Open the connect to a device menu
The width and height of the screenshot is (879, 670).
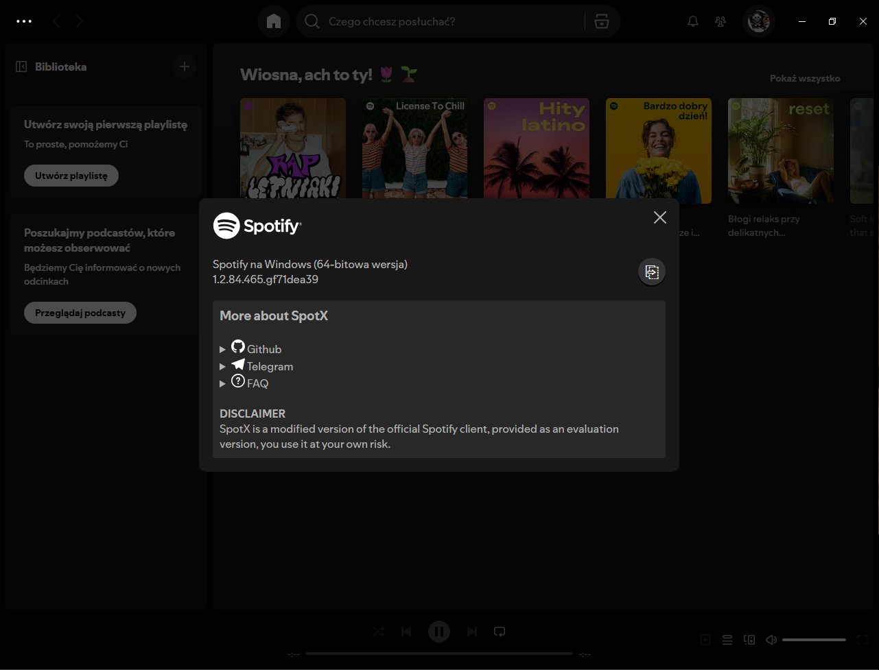tap(749, 640)
